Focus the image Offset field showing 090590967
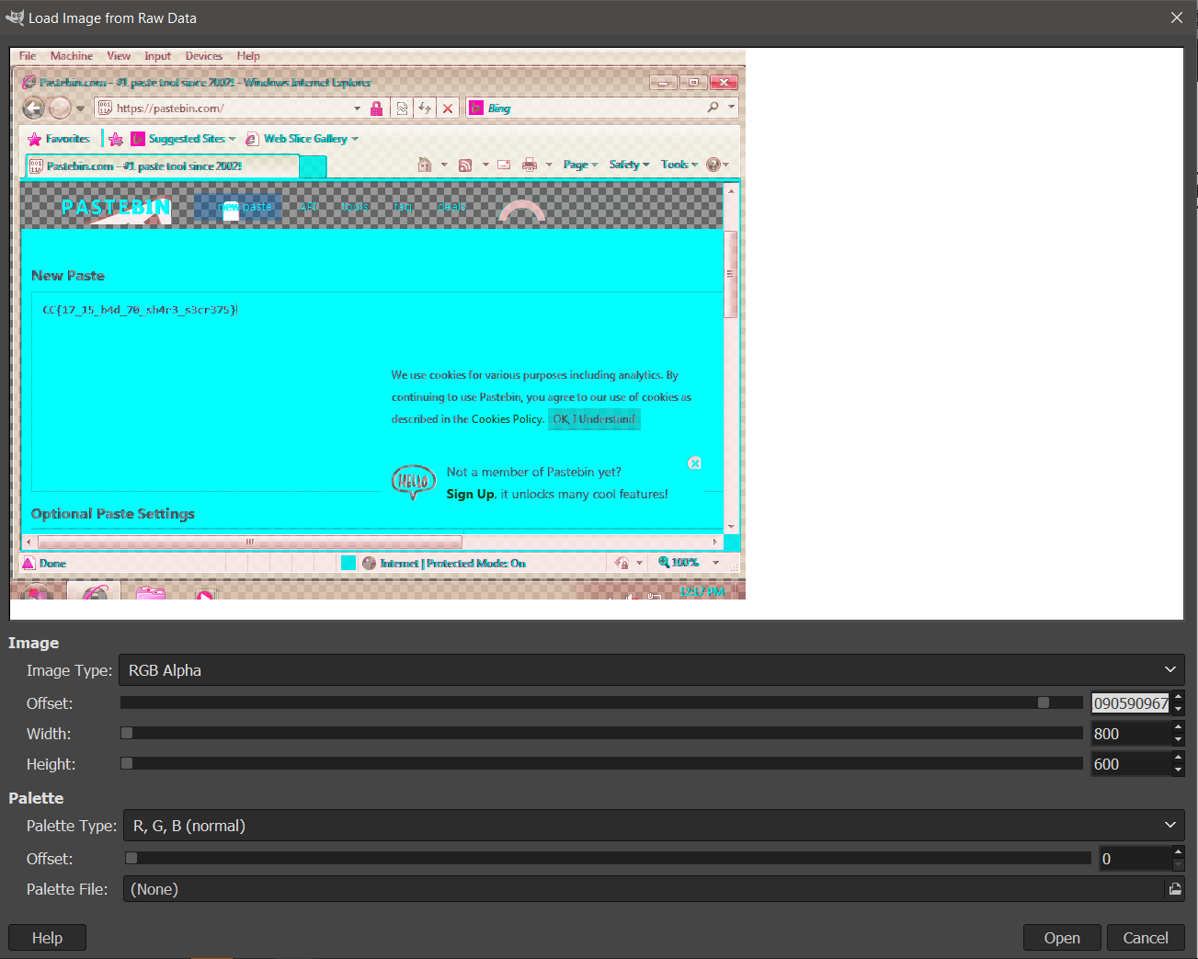Viewport: 1198px width, 959px height. coord(1130,703)
